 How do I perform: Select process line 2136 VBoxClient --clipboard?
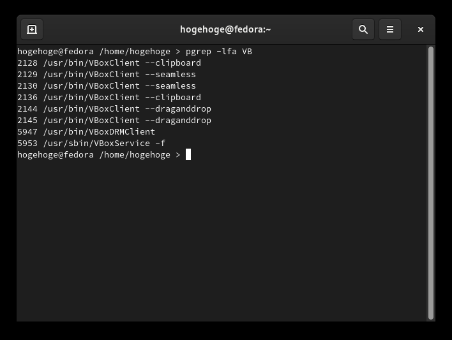(109, 98)
